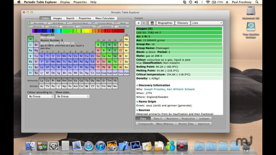Switch to the Search tab
The image size is (276, 155).
tap(70, 18)
